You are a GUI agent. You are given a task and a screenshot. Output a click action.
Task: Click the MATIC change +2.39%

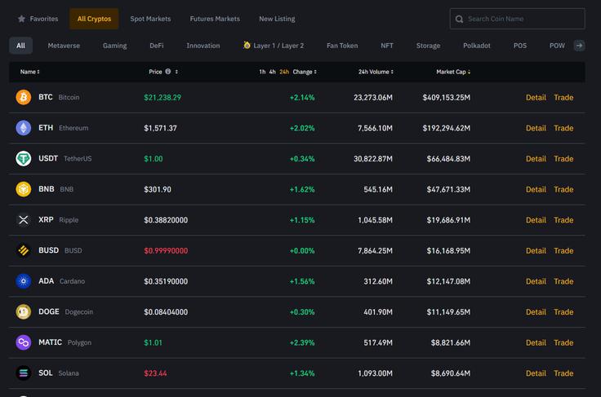[x=302, y=342]
